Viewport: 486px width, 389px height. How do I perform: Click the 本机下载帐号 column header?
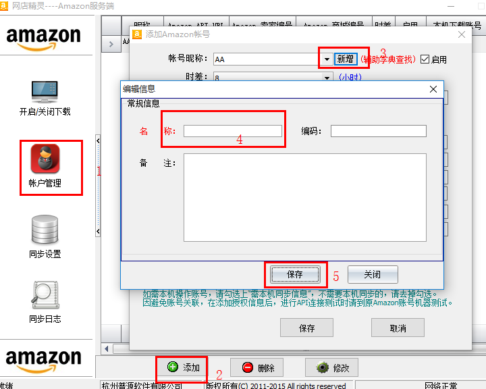coord(457,24)
